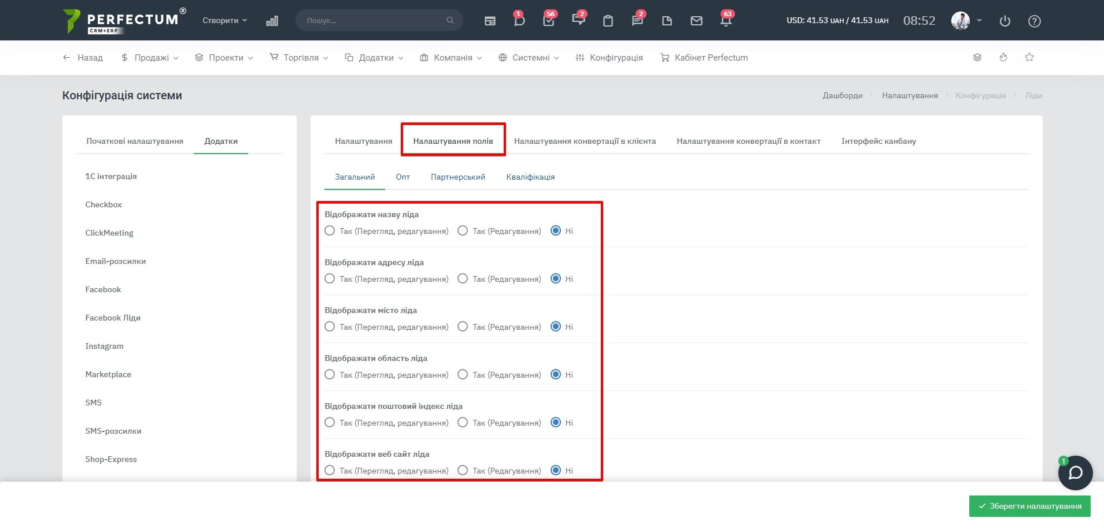Open ClickMeeting in sidebar
The height and width of the screenshot is (529, 1104).
pos(109,233)
